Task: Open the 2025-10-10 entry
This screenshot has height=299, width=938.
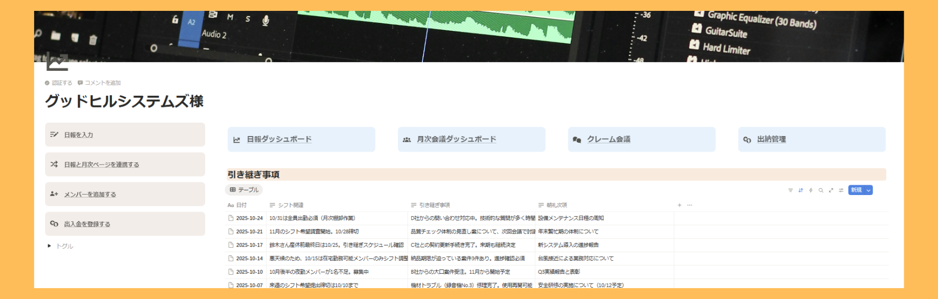Action: [x=249, y=272]
